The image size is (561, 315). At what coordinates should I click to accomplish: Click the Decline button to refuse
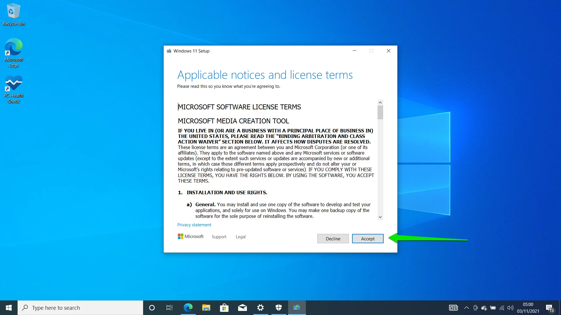click(x=333, y=239)
